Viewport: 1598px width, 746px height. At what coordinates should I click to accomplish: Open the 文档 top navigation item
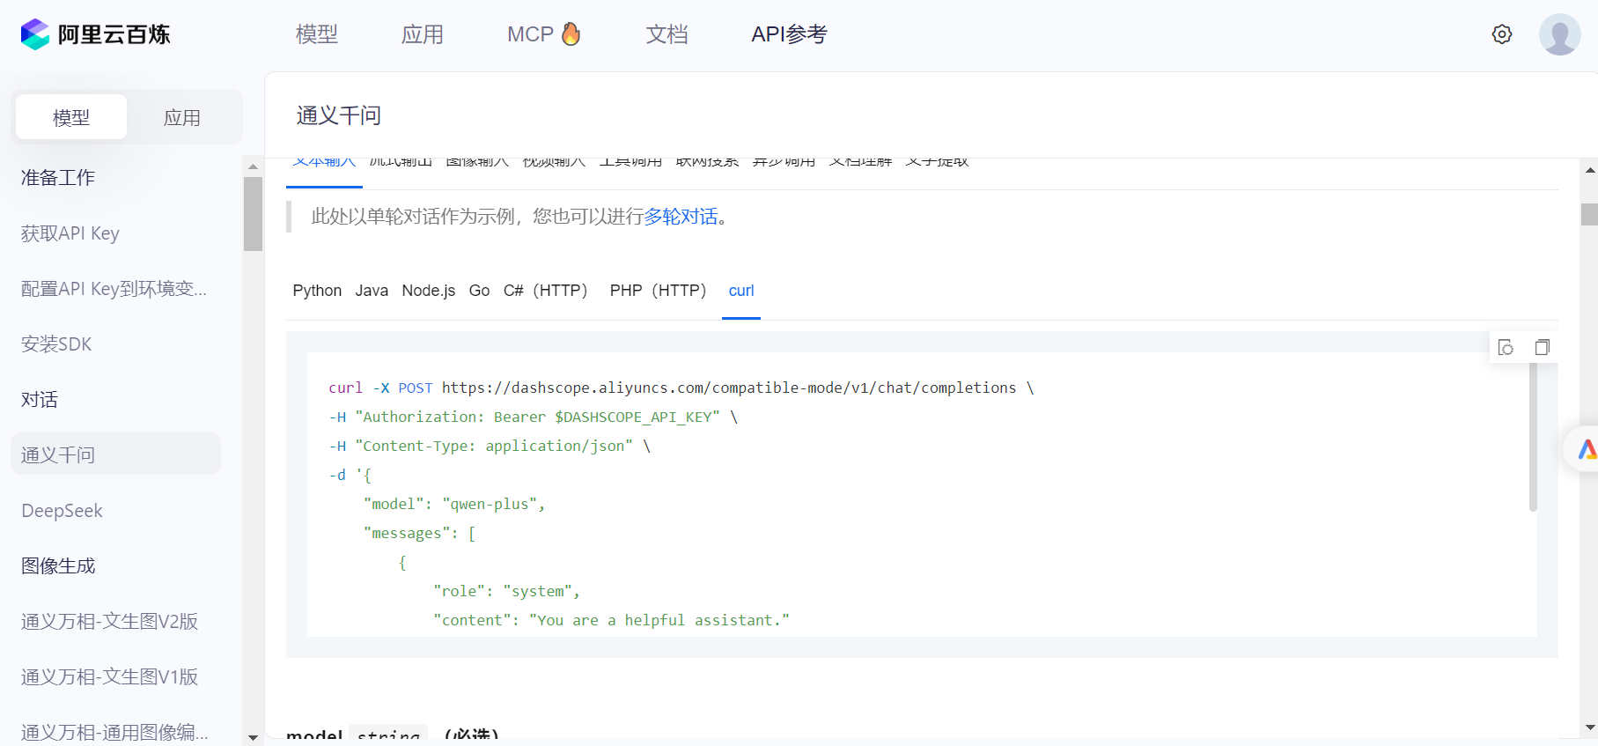[x=666, y=34]
